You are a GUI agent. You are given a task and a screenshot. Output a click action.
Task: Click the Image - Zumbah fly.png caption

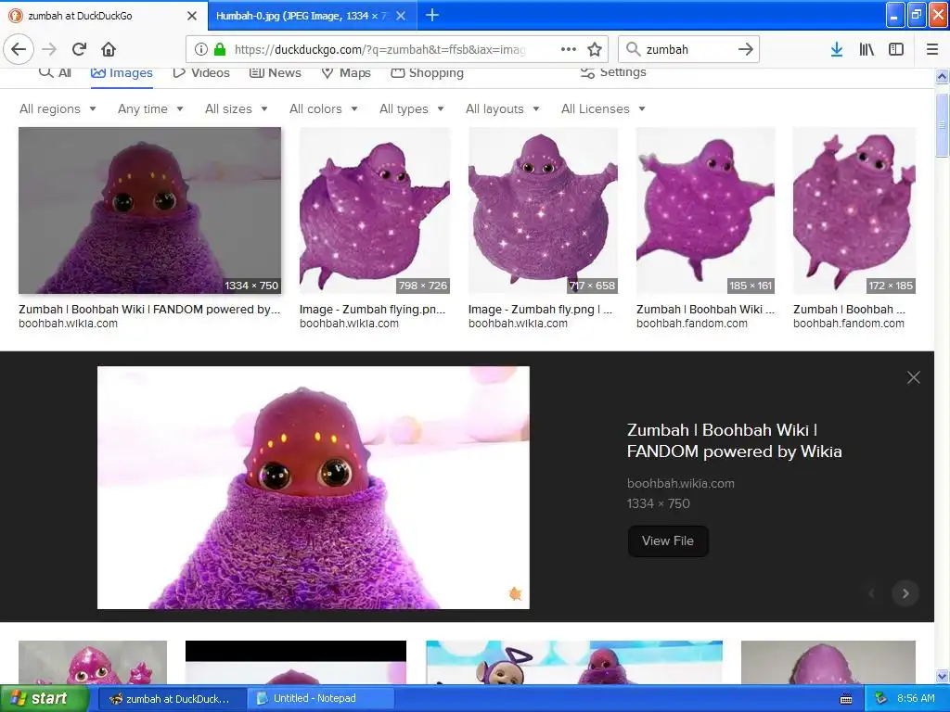[x=540, y=310]
